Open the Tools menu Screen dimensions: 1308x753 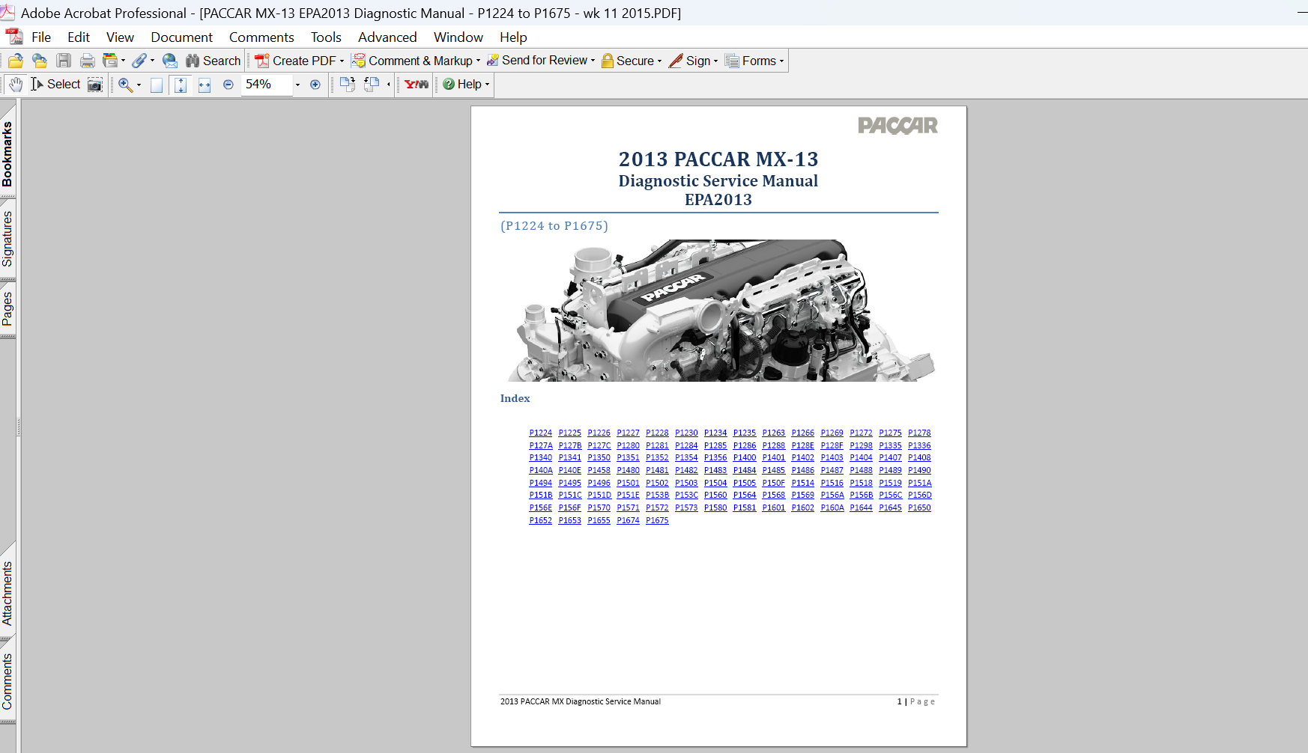point(326,37)
